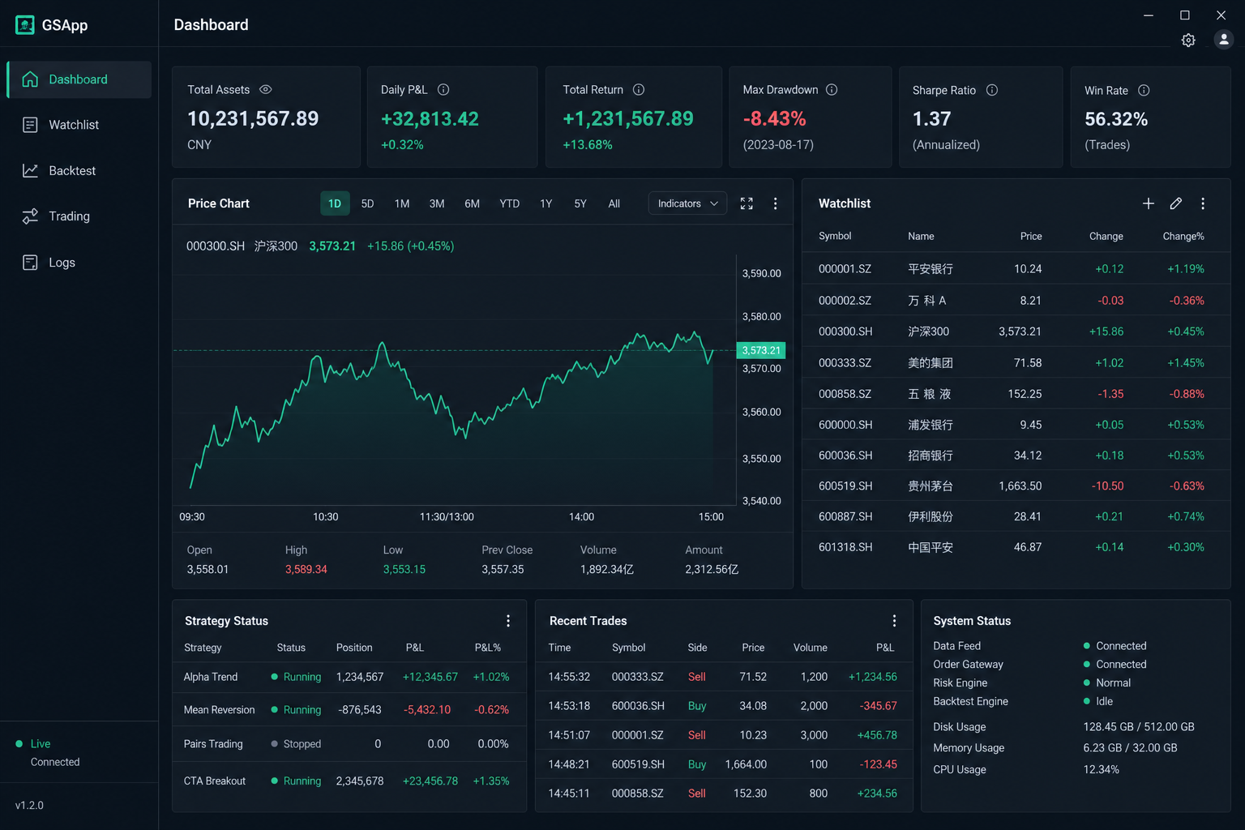The image size is (1245, 830).
Task: Open the user profile icon
Action: [1224, 39]
